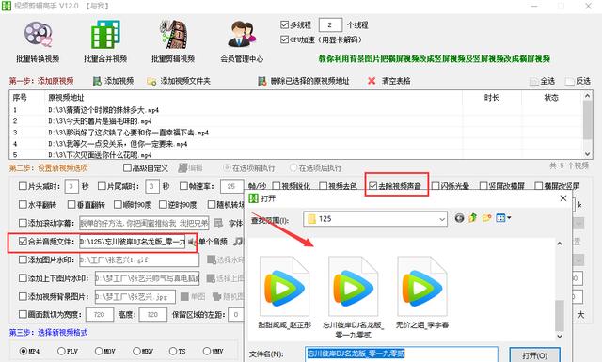Enable 片尾减时 checkbox
Screen dimensions: 602x362
click(x=102, y=186)
